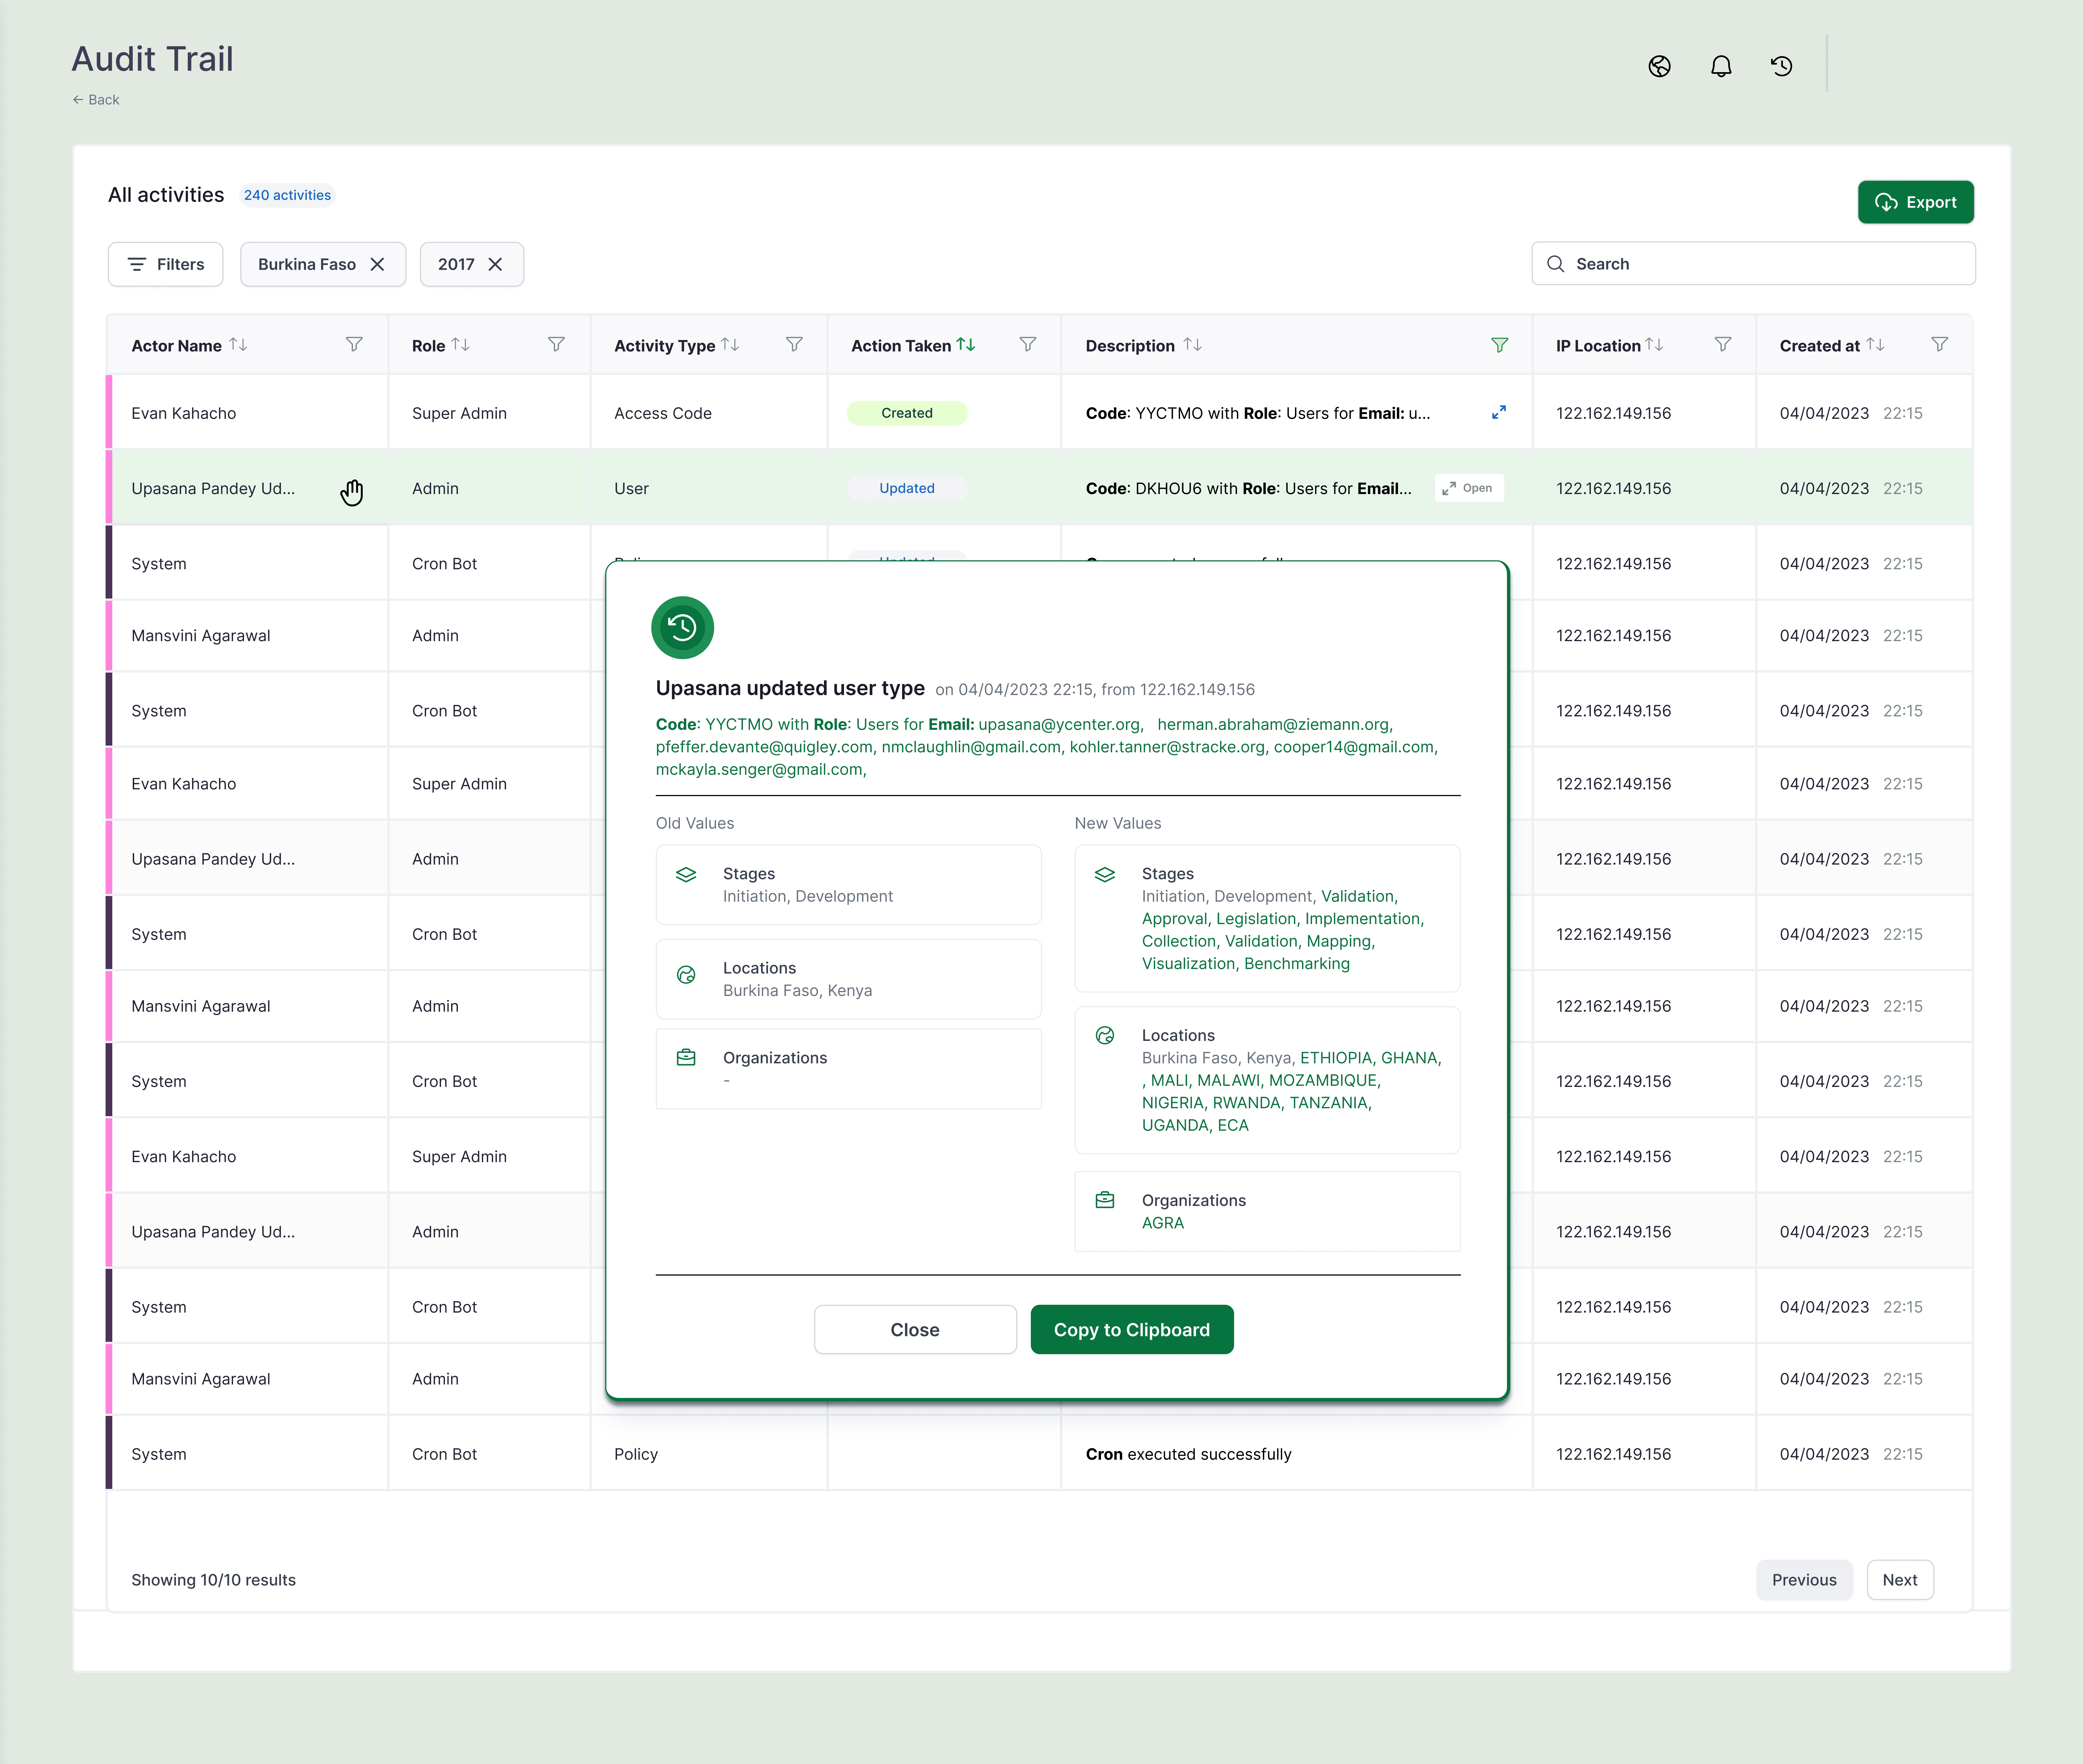Click the Created at filter funnel
The image size is (2083, 1764).
[1939, 344]
